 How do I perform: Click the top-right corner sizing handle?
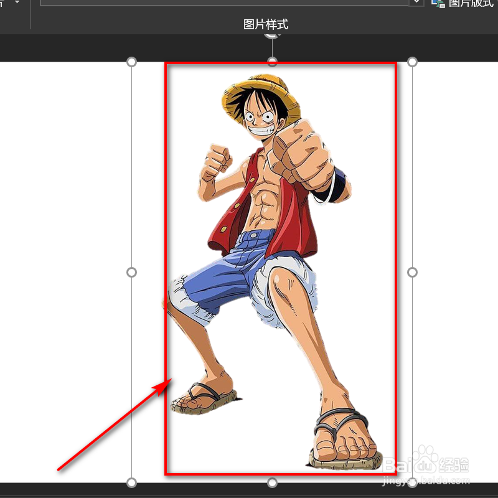(x=412, y=62)
